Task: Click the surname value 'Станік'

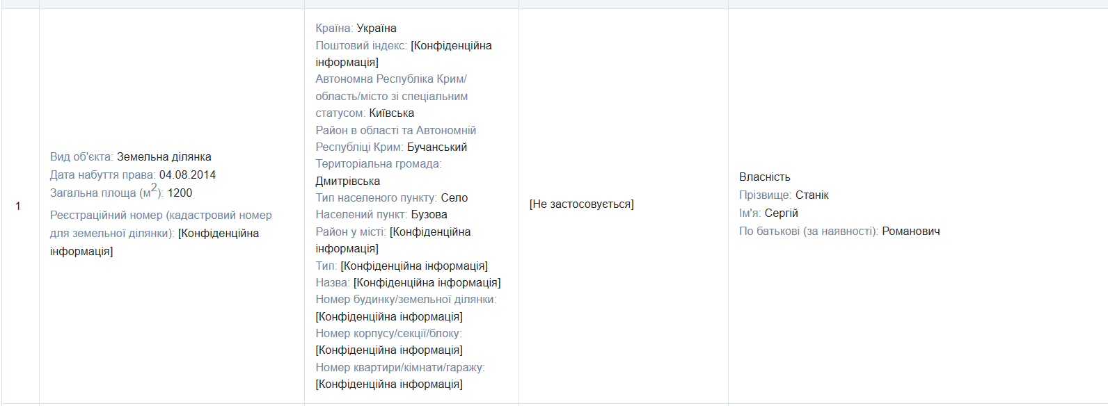Action: coord(812,195)
